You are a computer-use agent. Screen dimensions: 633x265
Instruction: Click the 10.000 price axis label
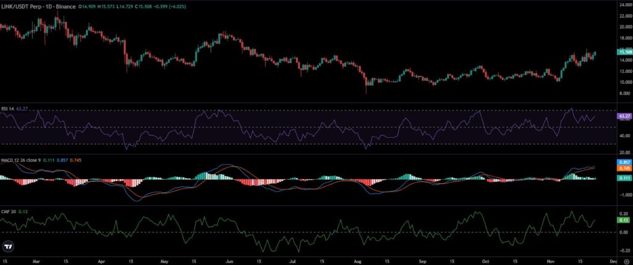(x=626, y=82)
